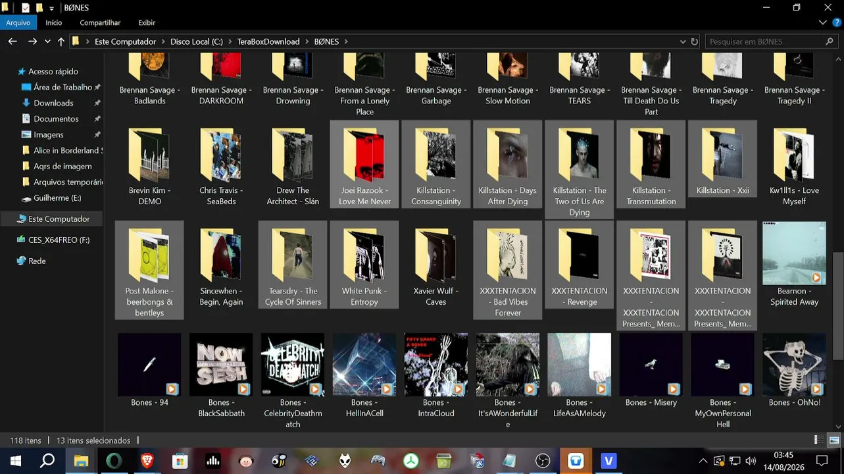Open the Bones - OhNo! video thumbnail
Viewport: 844px width, 474px height.
click(x=794, y=370)
